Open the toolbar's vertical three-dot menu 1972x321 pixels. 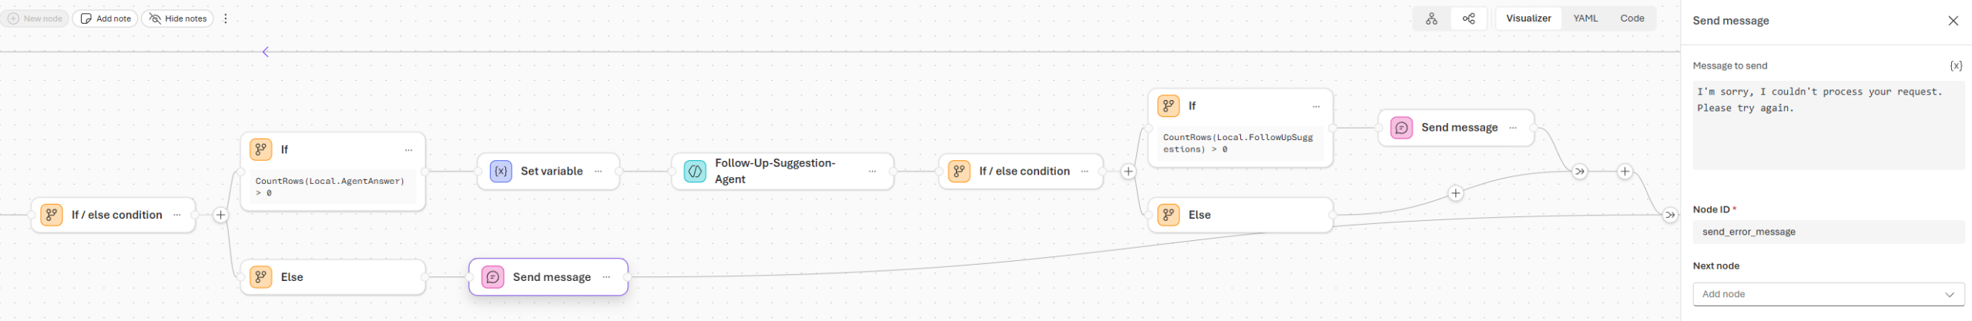click(226, 18)
